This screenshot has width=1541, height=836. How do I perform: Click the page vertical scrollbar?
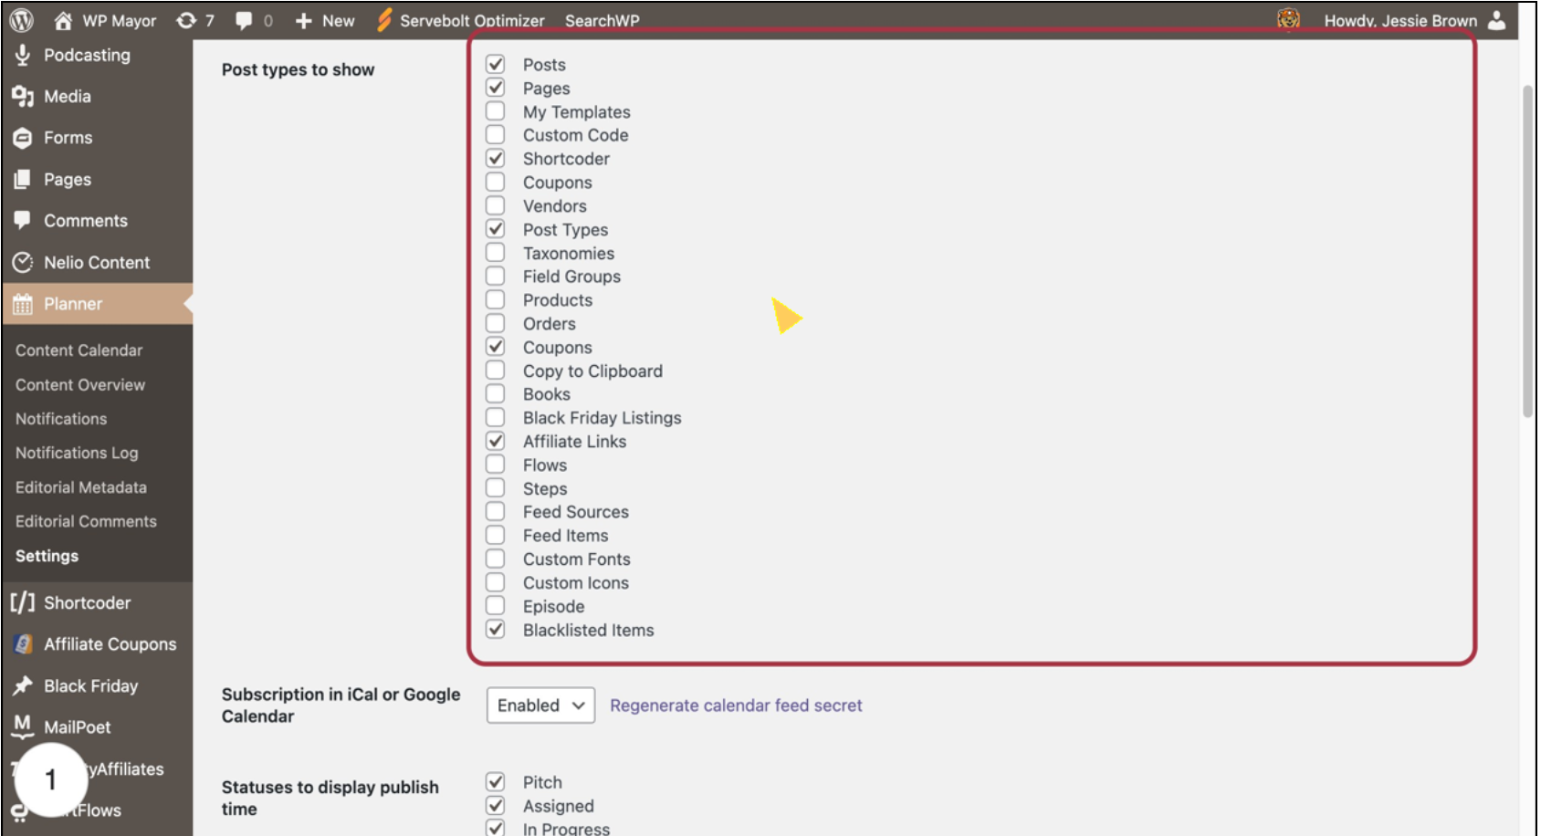tap(1527, 252)
